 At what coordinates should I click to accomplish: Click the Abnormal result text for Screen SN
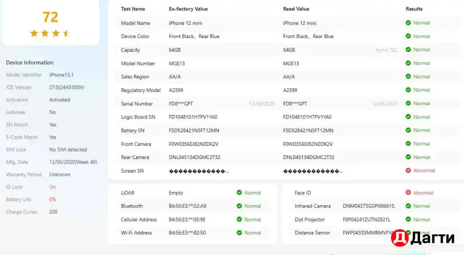tap(424, 170)
